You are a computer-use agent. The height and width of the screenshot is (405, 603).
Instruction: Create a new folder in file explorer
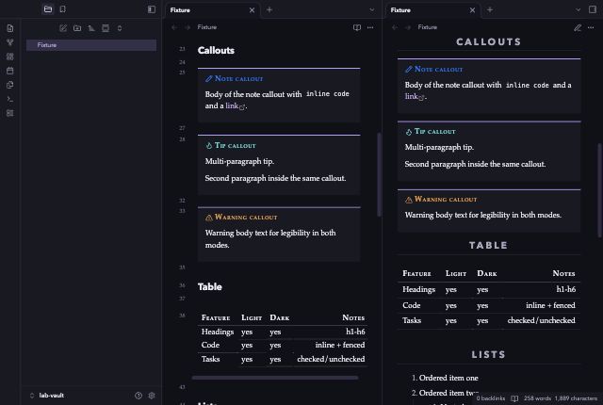tap(77, 28)
